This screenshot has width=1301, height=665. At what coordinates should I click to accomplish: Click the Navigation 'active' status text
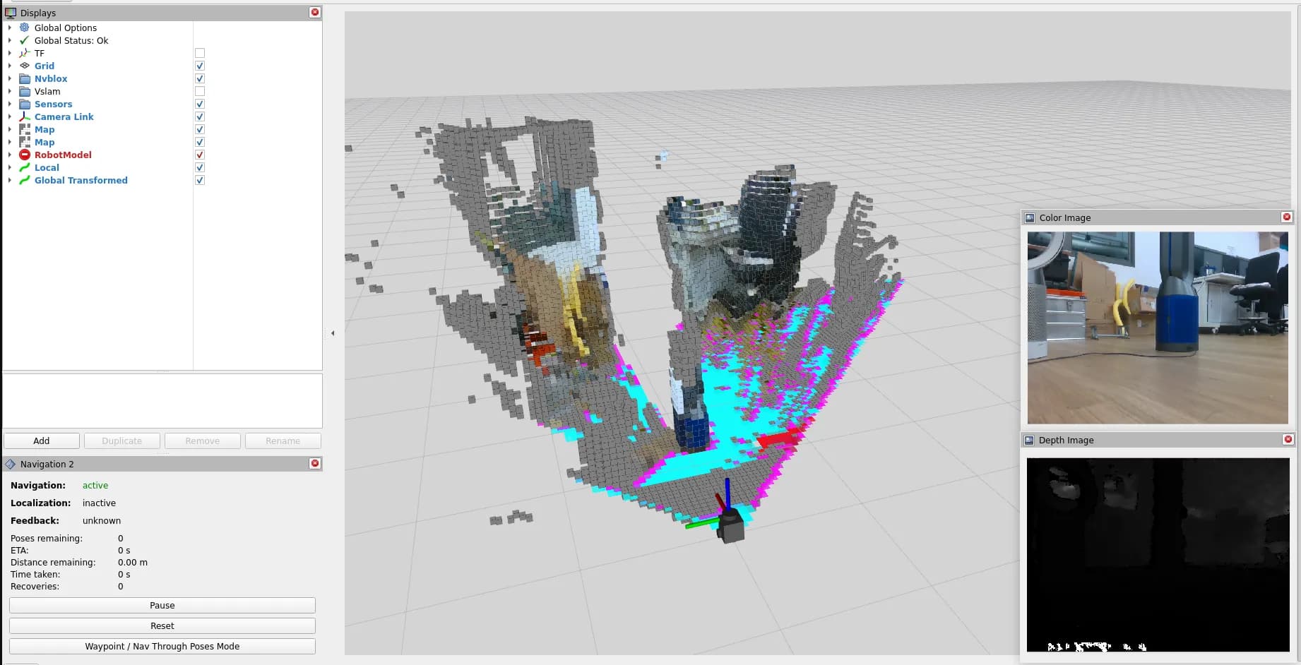coord(95,485)
